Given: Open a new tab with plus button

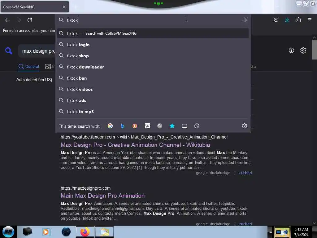Looking at the screenshot, I should tap(76, 7).
